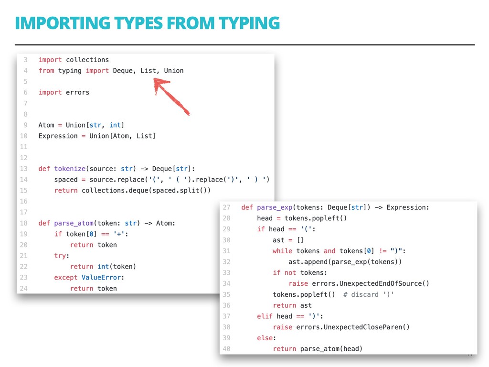The width and height of the screenshot is (489, 367).
Task: Select the raise UnexpectedEndOfSource statement
Action: tap(358, 283)
